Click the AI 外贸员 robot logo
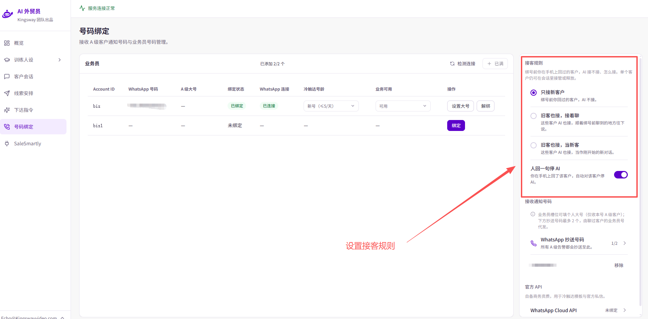This screenshot has height=319, width=648. tap(8, 14)
